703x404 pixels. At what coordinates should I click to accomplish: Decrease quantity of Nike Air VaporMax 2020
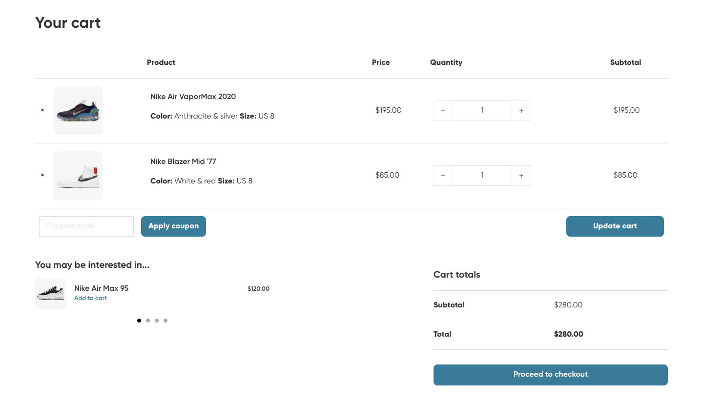443,111
